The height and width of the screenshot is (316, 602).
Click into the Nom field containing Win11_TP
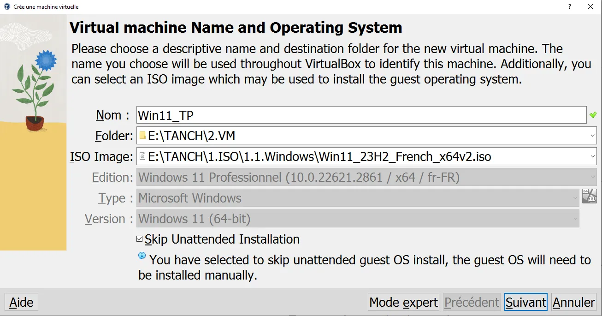[x=361, y=115]
